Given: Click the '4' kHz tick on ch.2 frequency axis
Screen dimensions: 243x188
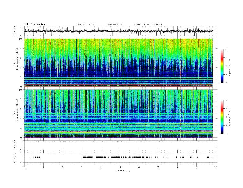Looking at the screenshot, I should point(21,119).
